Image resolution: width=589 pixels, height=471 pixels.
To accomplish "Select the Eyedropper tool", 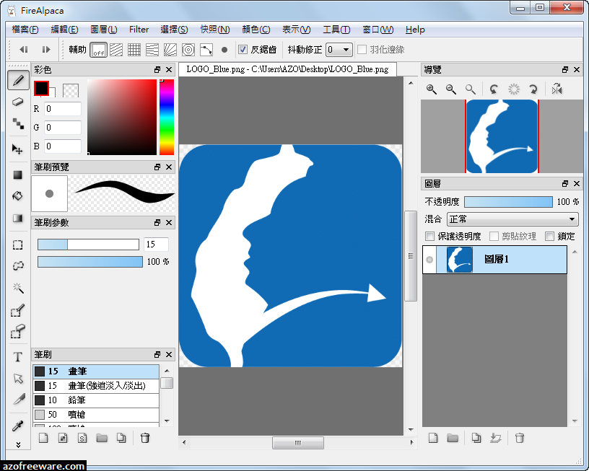I will pyautogui.click(x=18, y=426).
